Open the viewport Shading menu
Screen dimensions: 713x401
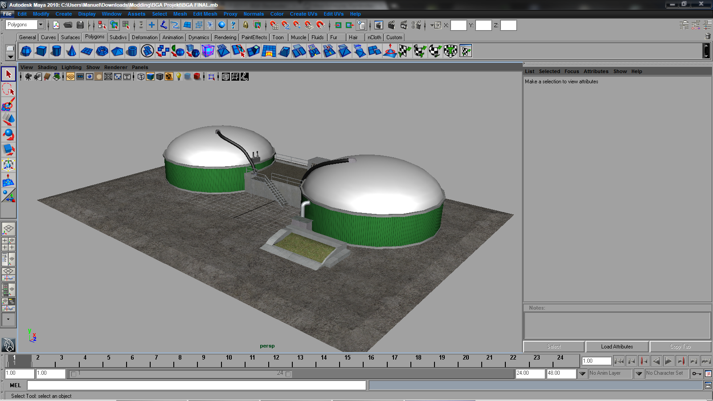pos(47,67)
